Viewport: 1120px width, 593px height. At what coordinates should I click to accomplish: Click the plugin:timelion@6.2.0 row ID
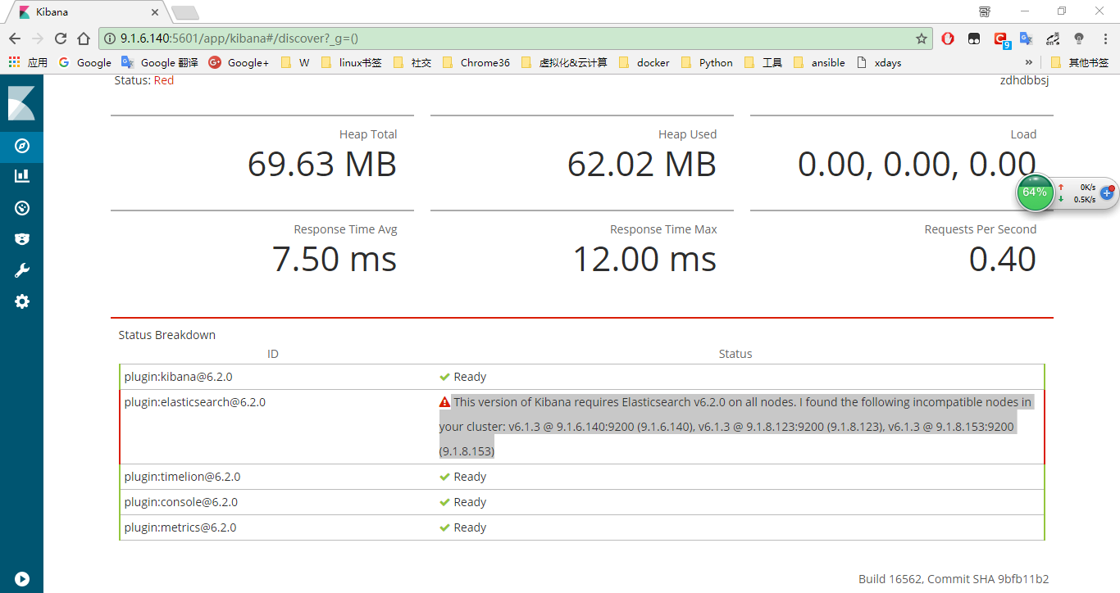click(x=182, y=477)
